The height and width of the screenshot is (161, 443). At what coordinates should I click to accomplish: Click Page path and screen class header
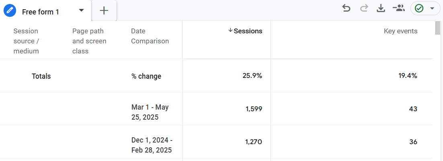coord(89,41)
